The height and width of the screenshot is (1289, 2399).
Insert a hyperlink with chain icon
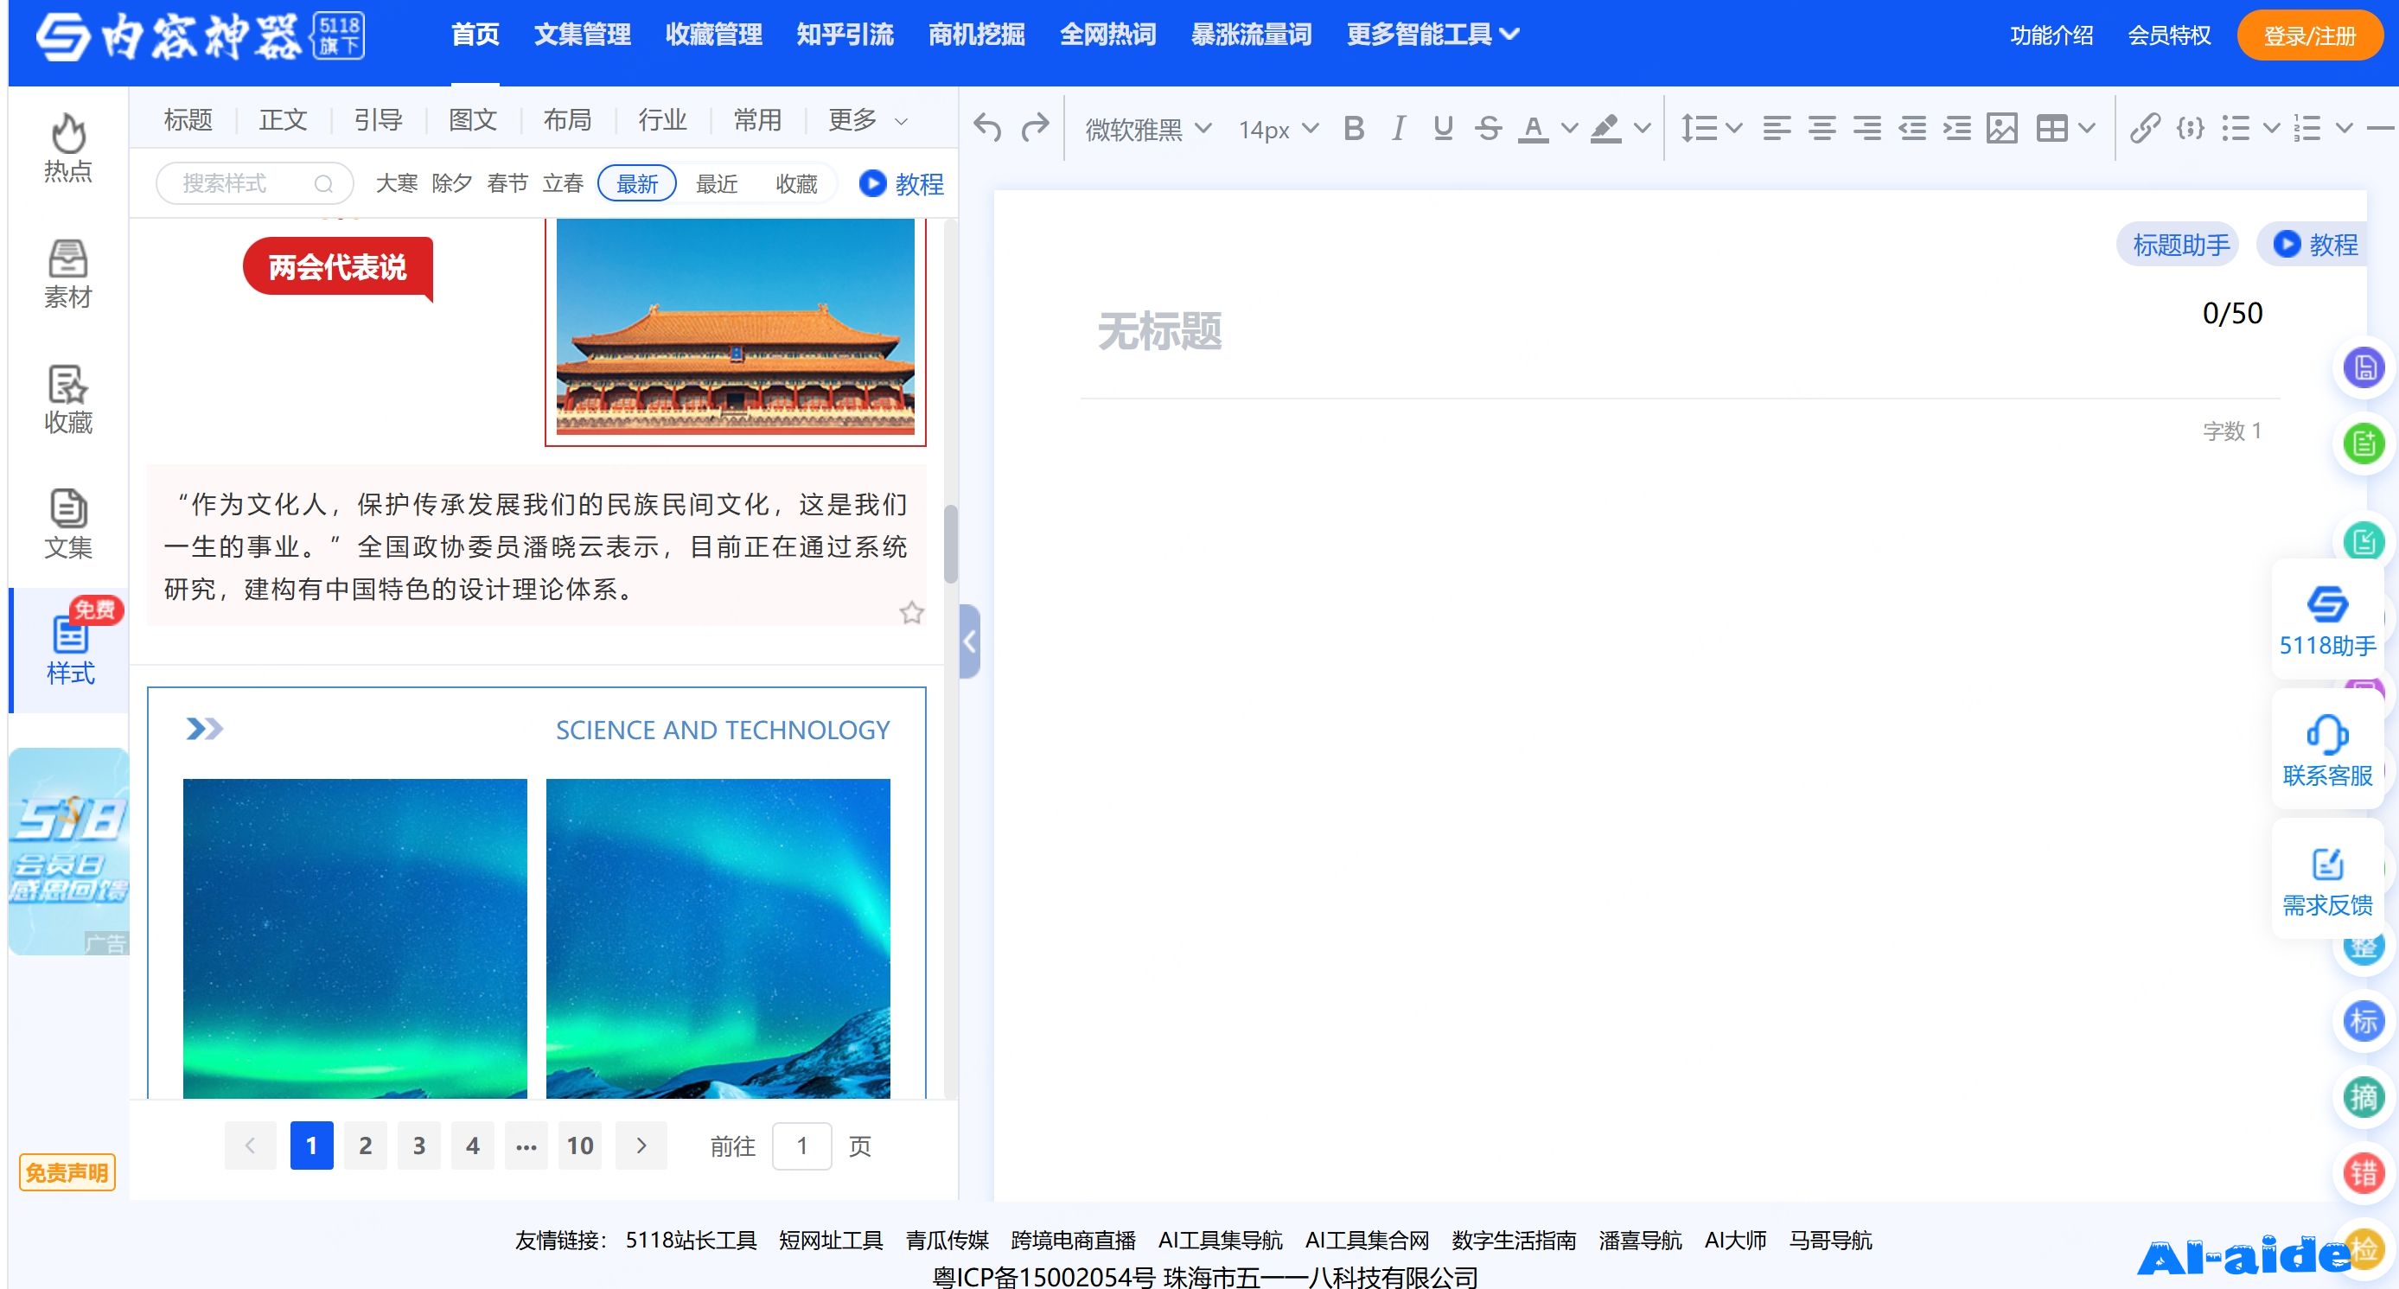point(2145,128)
